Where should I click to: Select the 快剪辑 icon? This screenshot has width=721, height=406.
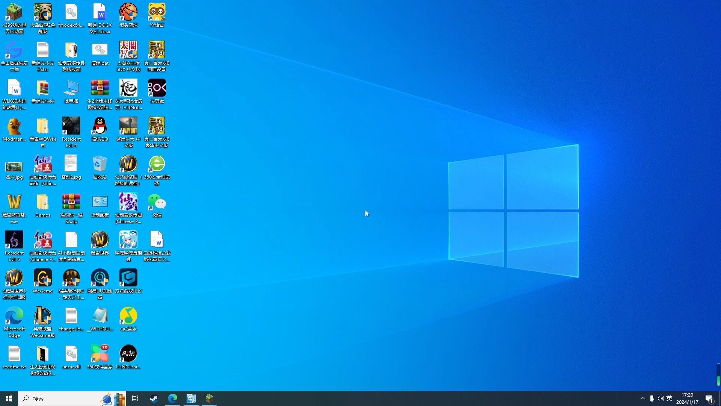click(x=157, y=91)
